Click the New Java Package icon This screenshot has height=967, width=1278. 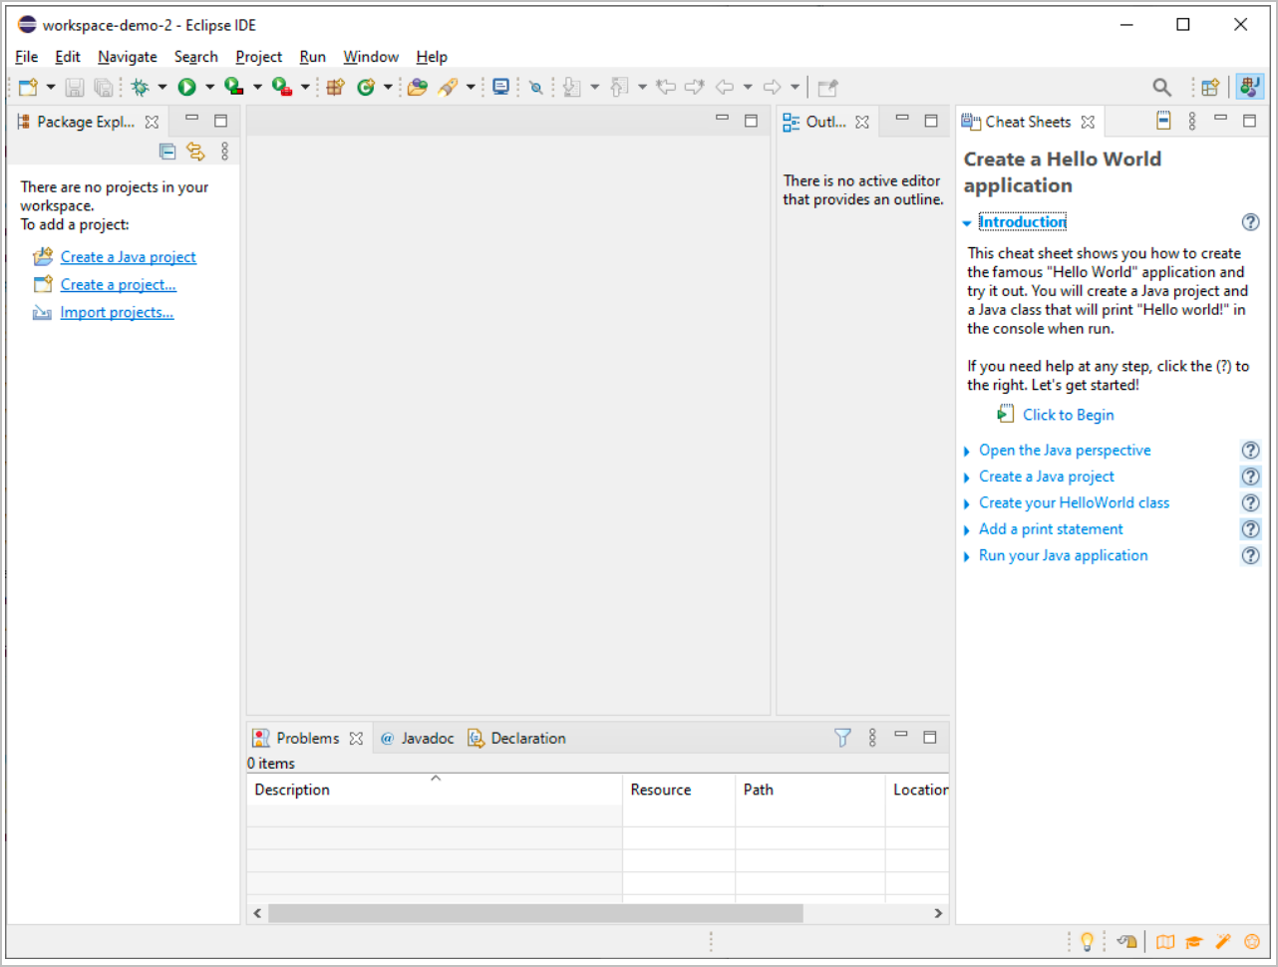pos(336,88)
